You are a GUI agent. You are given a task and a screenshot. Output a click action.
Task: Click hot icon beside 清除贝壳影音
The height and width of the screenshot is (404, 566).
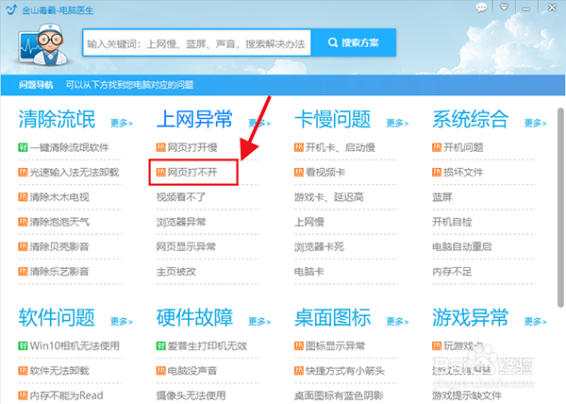pos(23,246)
